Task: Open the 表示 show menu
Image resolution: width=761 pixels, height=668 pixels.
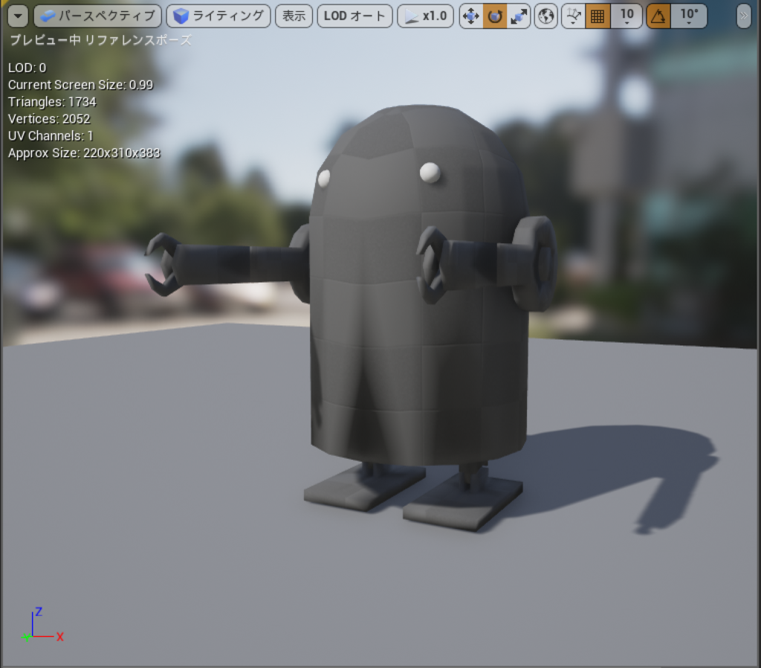Action: (x=294, y=16)
